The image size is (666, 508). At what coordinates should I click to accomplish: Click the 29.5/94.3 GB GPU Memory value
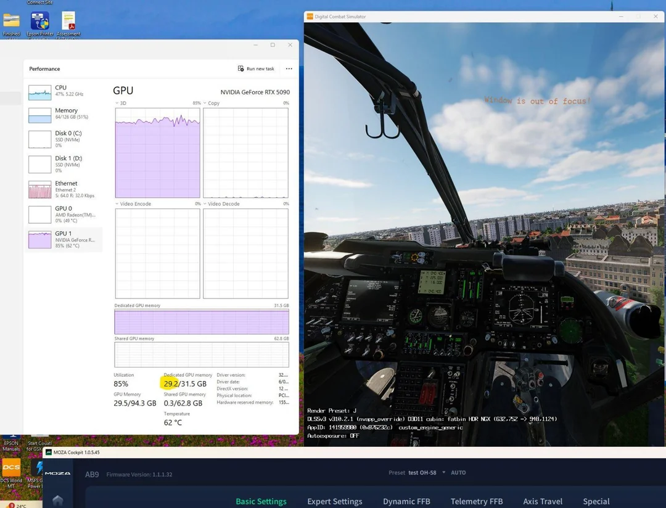[134, 404]
